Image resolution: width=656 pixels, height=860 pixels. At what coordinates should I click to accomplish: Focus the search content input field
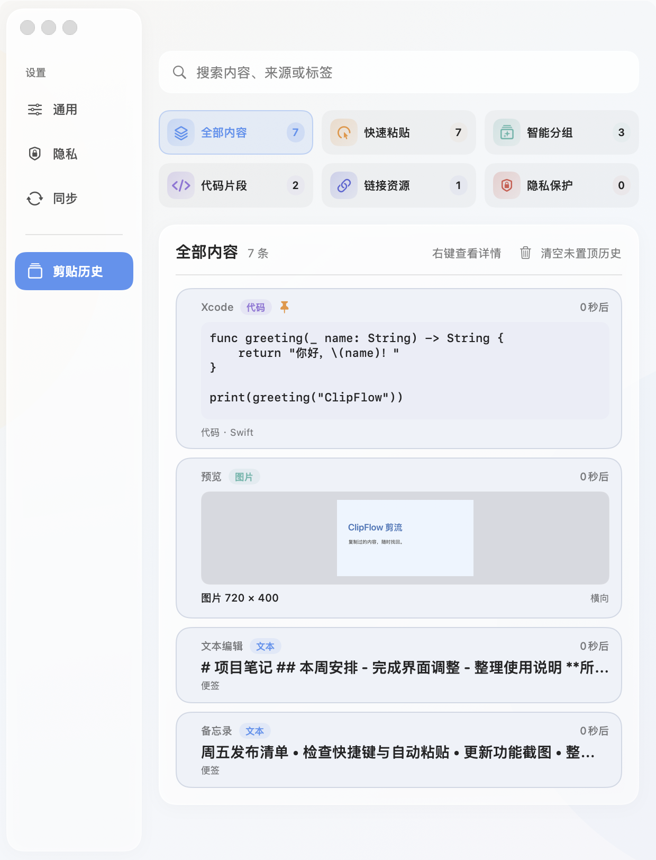tap(399, 72)
